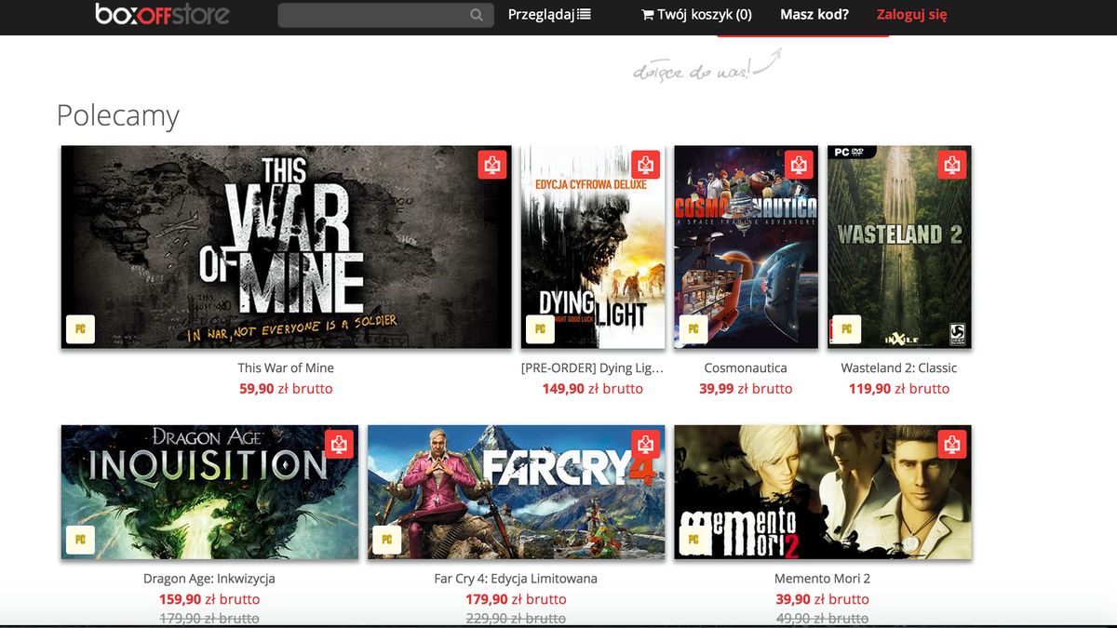Click price 39,90 zł brutto

822,599
